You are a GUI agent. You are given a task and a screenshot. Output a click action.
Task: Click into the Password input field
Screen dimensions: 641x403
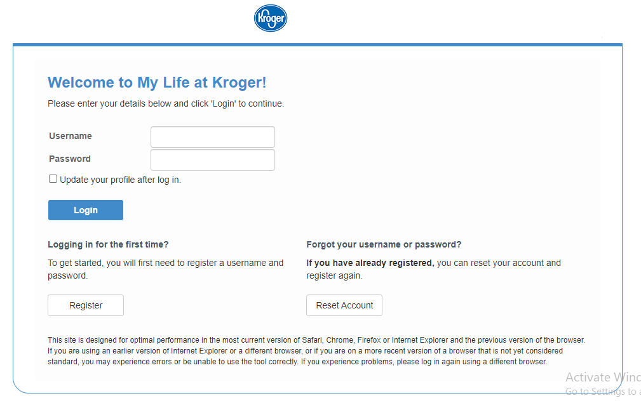click(x=212, y=160)
